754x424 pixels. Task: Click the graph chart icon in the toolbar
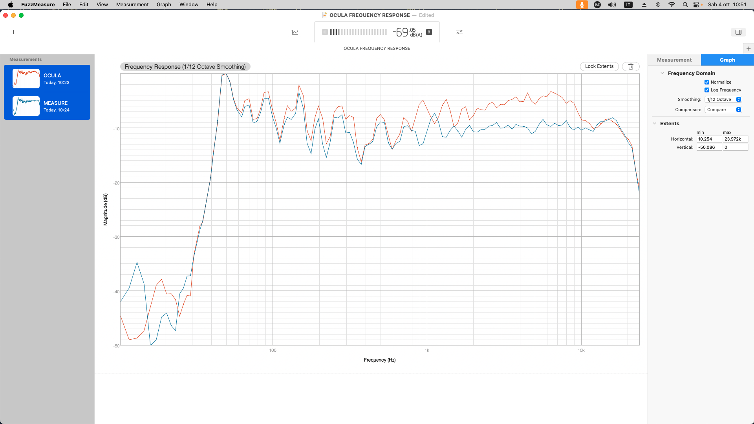[295, 32]
